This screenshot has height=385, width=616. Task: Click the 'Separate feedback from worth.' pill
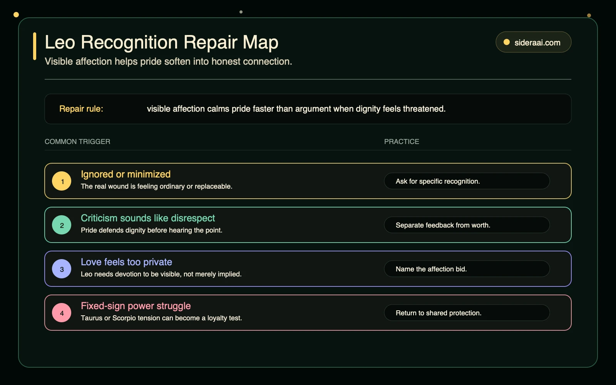tap(467, 225)
